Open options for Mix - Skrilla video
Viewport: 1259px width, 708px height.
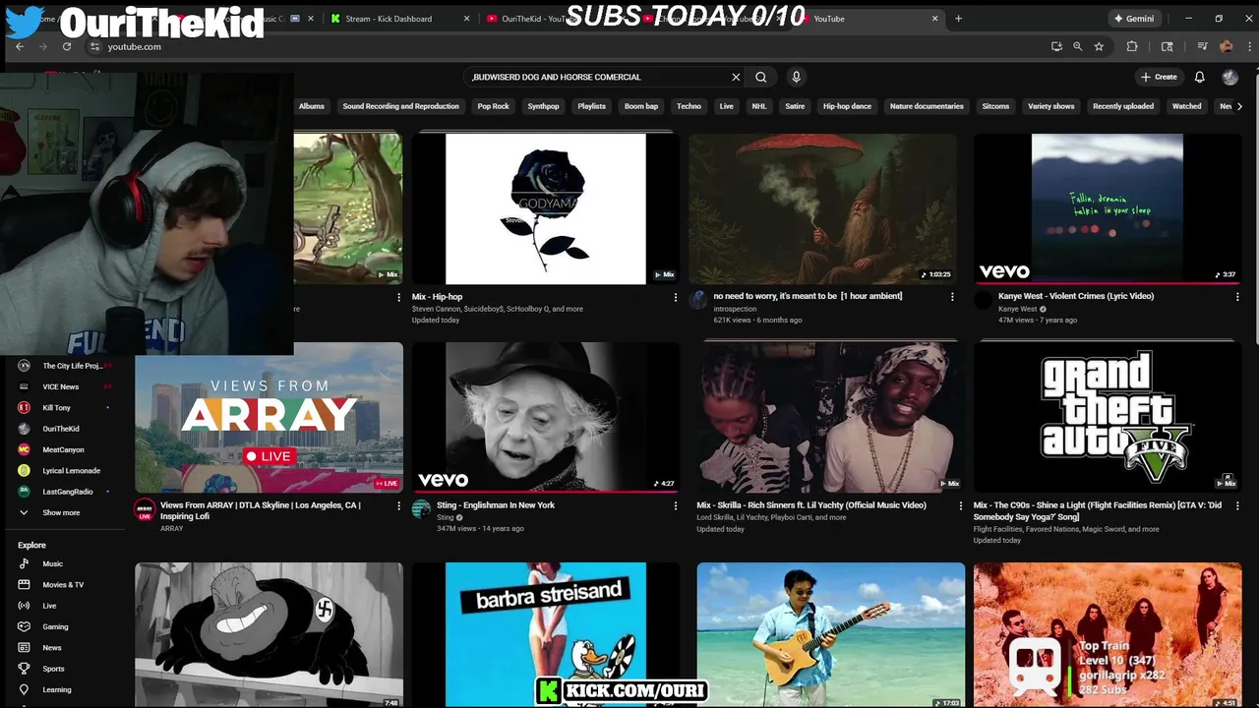click(x=961, y=505)
